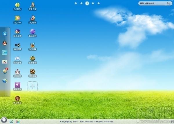Launch the 丝路英雄 game icon
The image size is (174, 124).
coord(32,72)
